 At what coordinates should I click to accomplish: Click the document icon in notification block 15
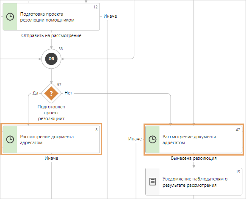[152, 182]
